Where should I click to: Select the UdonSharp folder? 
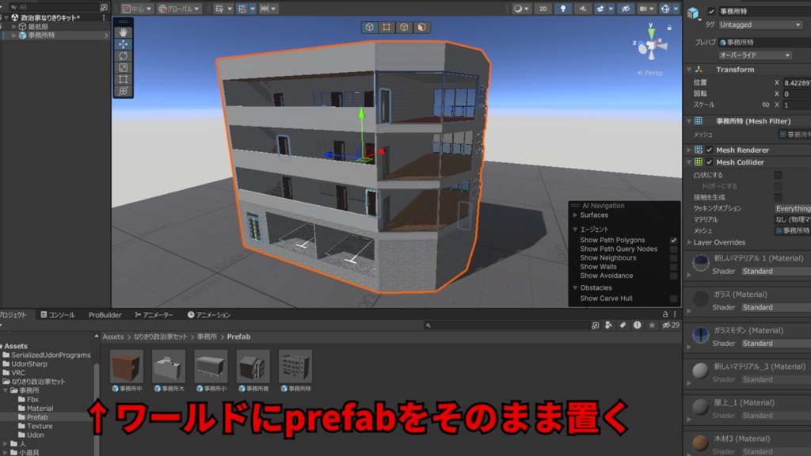click(29, 364)
